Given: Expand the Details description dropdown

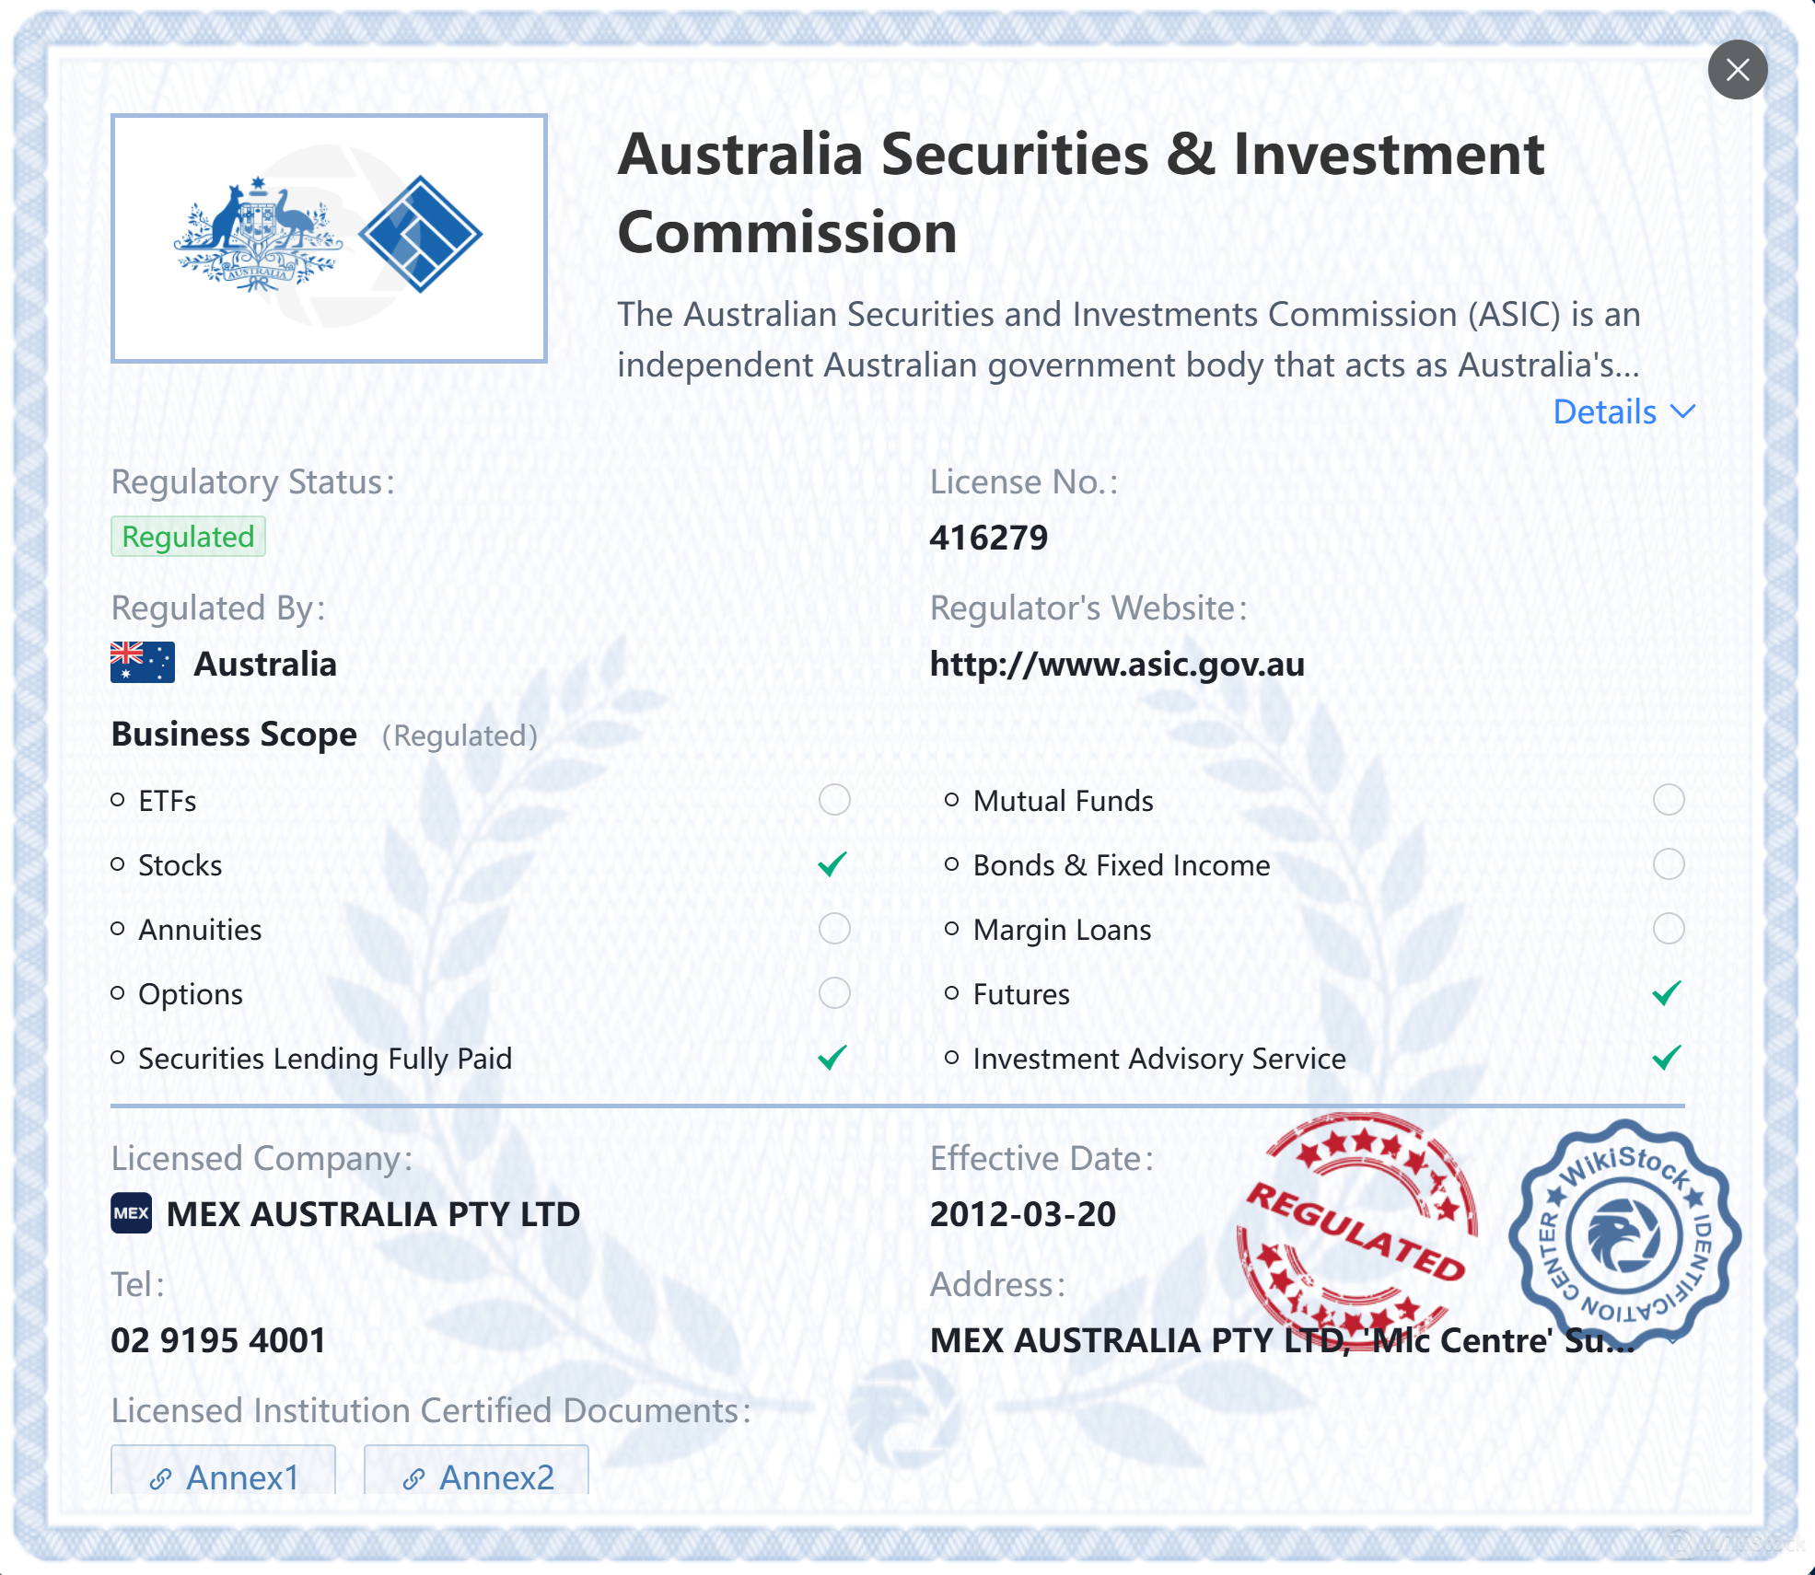Looking at the screenshot, I should pos(1605,412).
